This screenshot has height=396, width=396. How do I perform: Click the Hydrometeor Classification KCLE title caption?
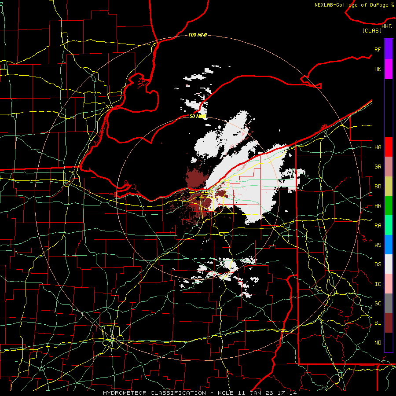click(200, 393)
